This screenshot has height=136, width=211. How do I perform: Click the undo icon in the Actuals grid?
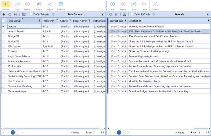tap(111, 14)
